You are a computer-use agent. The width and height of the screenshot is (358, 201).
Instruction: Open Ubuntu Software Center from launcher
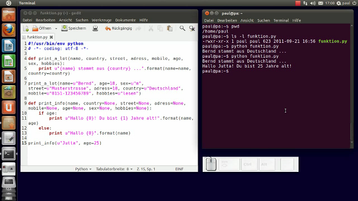9,92
